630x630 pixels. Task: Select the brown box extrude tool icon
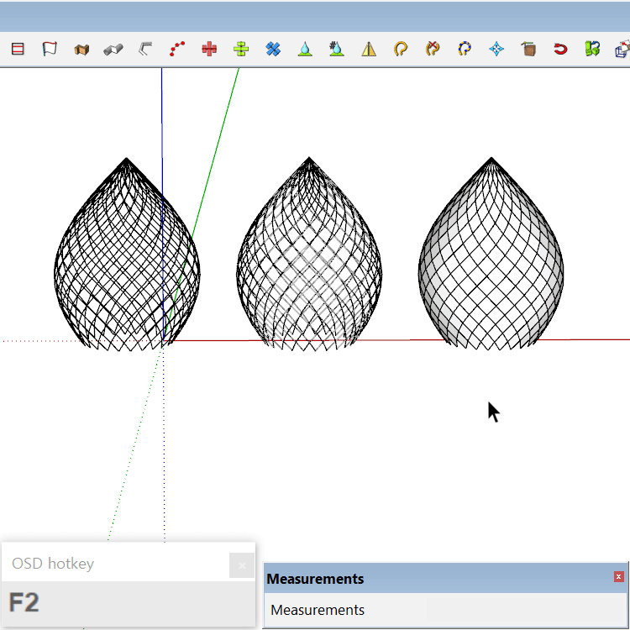(81, 50)
